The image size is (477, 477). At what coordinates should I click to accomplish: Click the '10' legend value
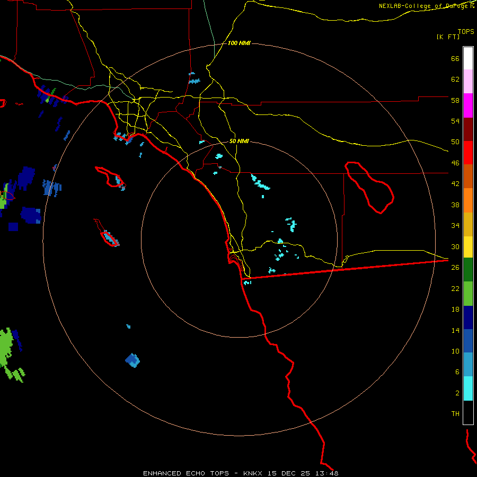455,351
